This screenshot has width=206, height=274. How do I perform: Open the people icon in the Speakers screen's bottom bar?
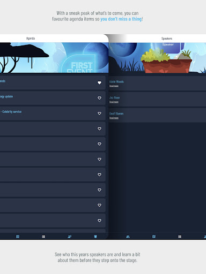coord(128,237)
